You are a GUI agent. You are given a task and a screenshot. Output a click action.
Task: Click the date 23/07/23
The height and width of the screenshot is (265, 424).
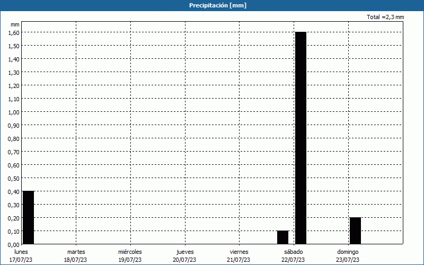348,260
